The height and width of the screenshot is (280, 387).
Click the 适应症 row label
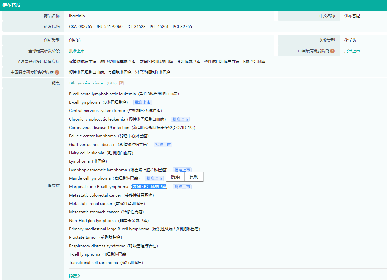(x=54, y=186)
